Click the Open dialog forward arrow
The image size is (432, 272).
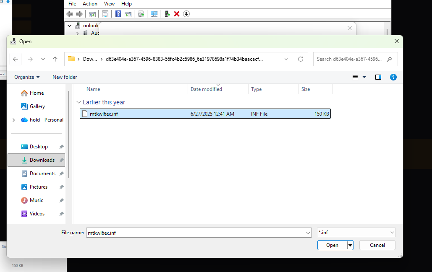point(30,59)
